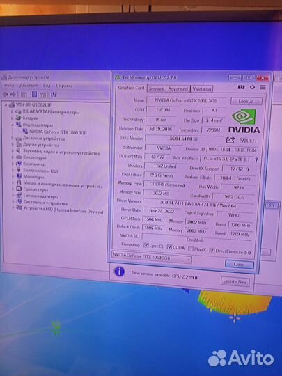282x376 pixels.
Task: Open the GPU-Z hamburger menu icon
Action: [x=263, y=87]
